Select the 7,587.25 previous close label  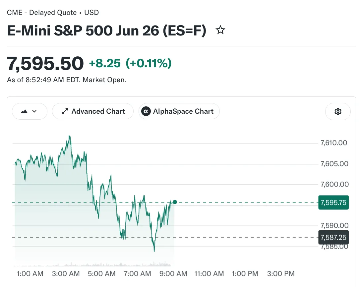click(x=333, y=237)
